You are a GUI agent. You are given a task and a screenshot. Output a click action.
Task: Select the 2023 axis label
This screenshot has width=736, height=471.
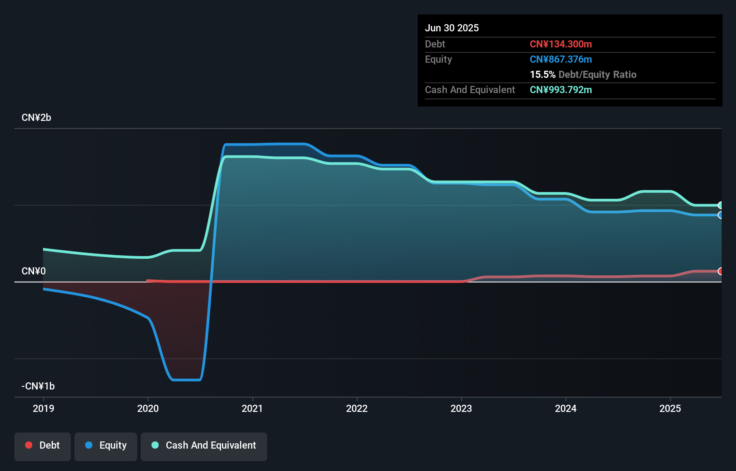tap(462, 408)
